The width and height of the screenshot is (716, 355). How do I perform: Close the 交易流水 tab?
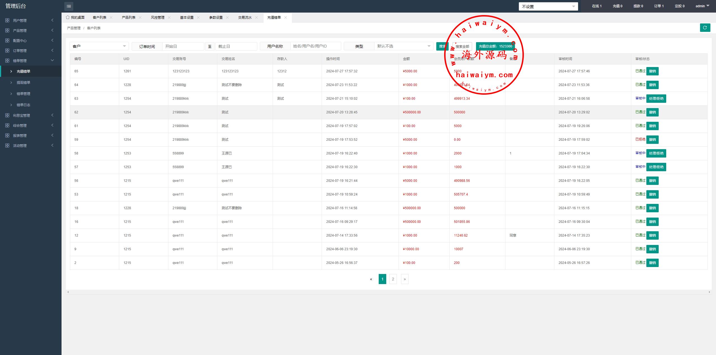point(256,17)
